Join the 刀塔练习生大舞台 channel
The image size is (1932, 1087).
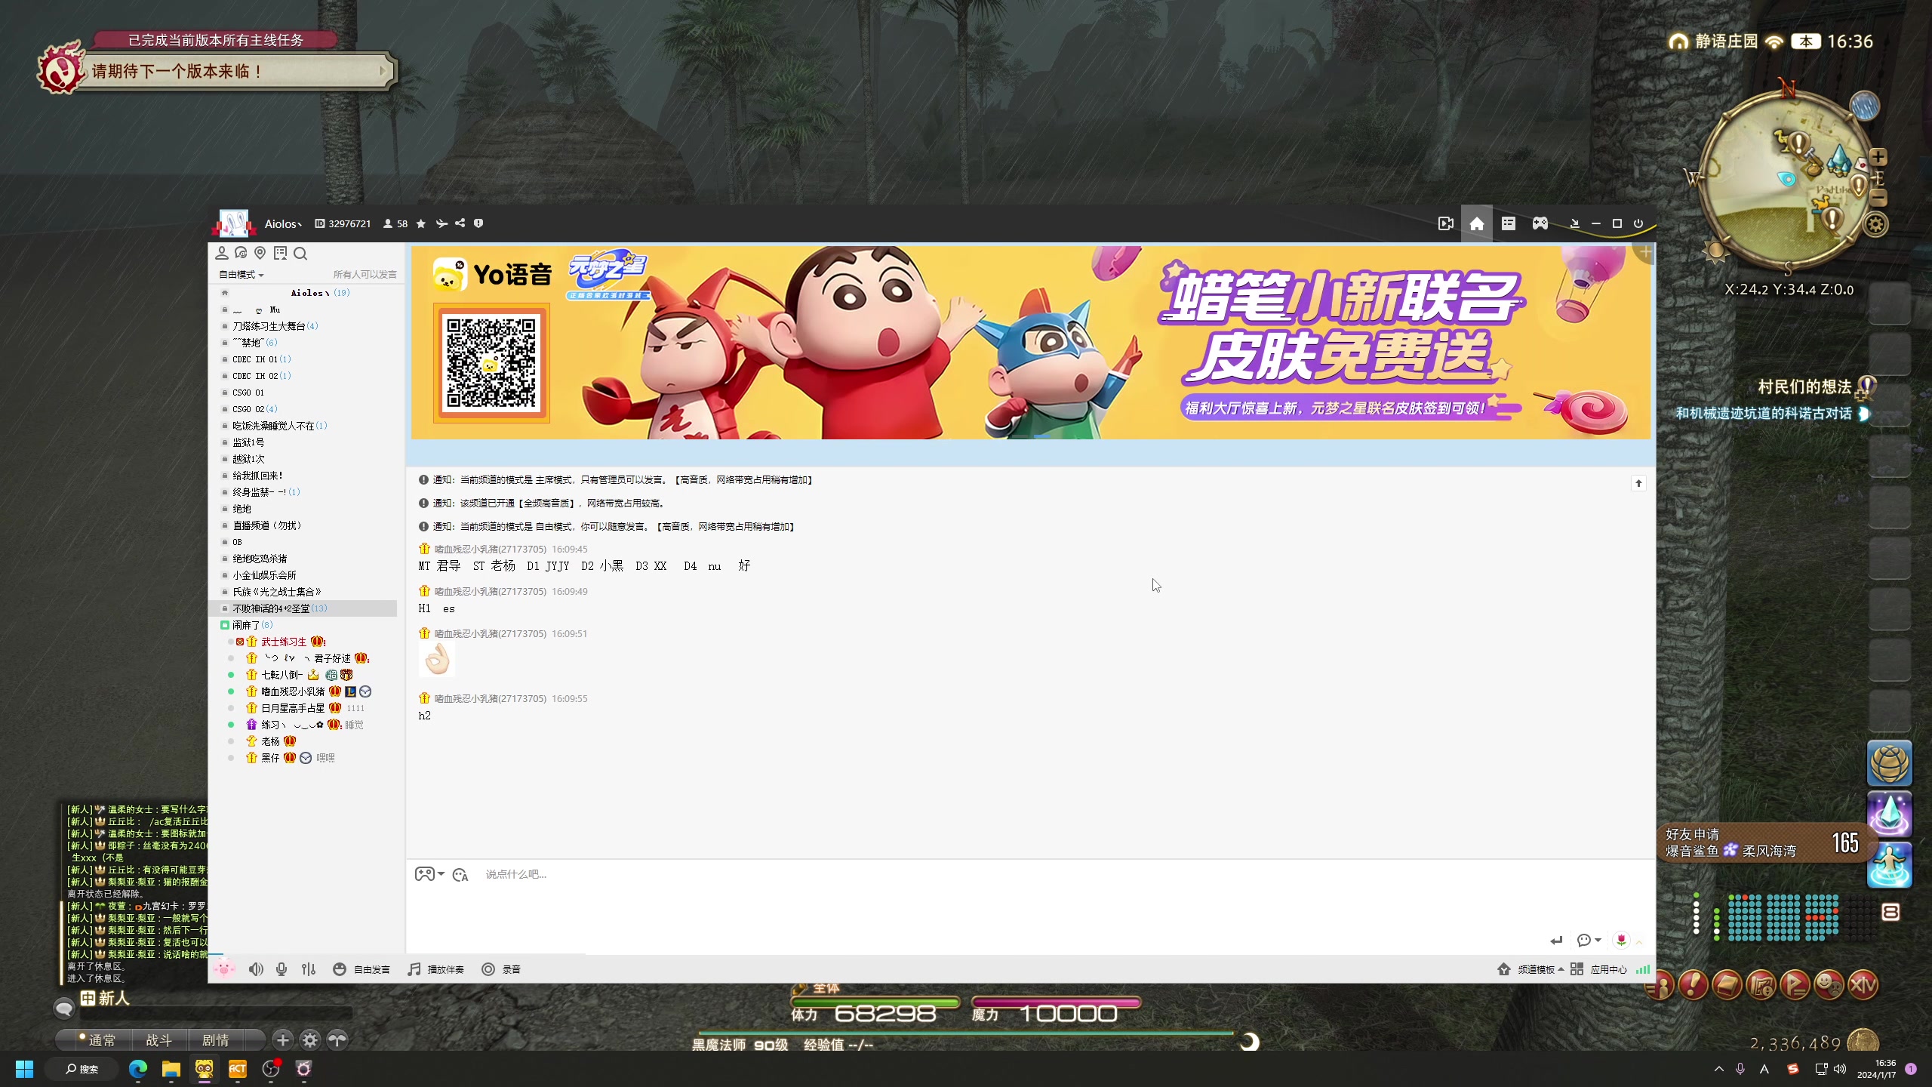tap(275, 326)
